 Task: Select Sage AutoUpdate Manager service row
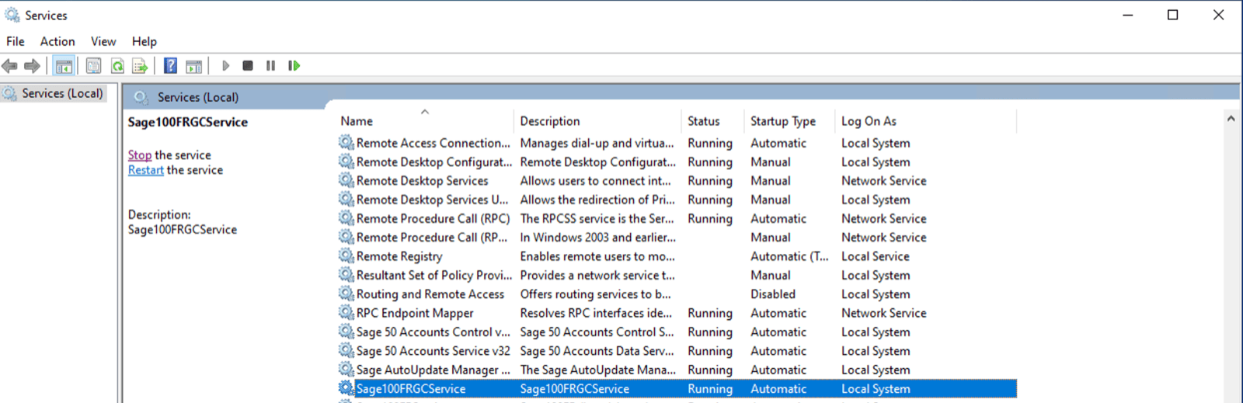pyautogui.click(x=677, y=370)
